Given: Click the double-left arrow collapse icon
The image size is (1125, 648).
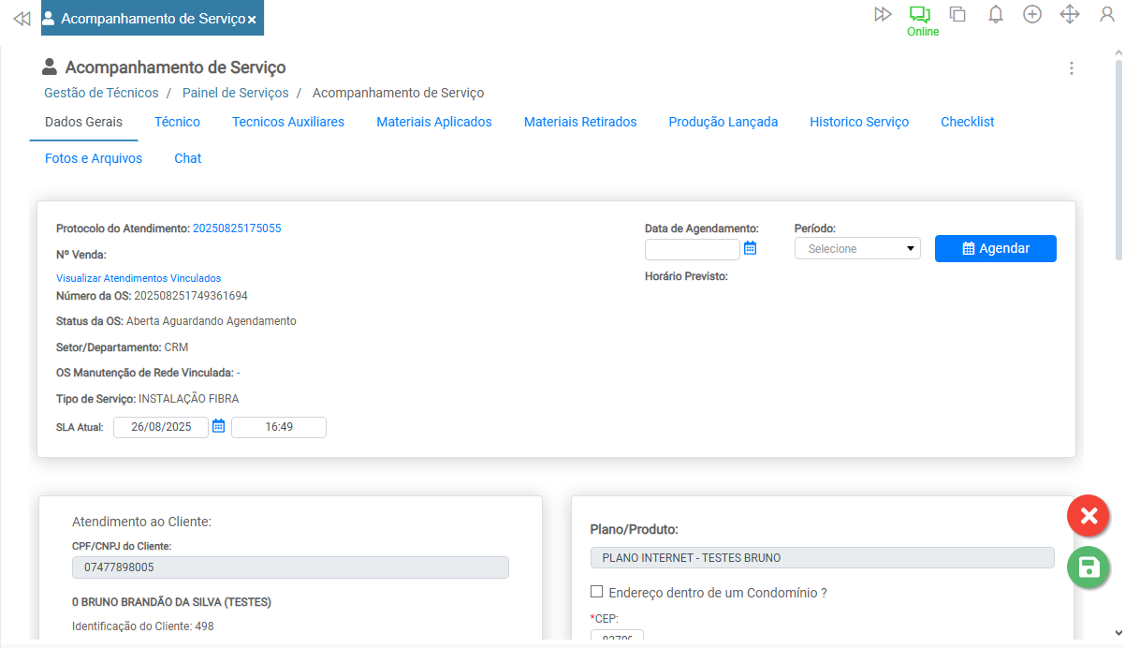Looking at the screenshot, I should 21,19.
